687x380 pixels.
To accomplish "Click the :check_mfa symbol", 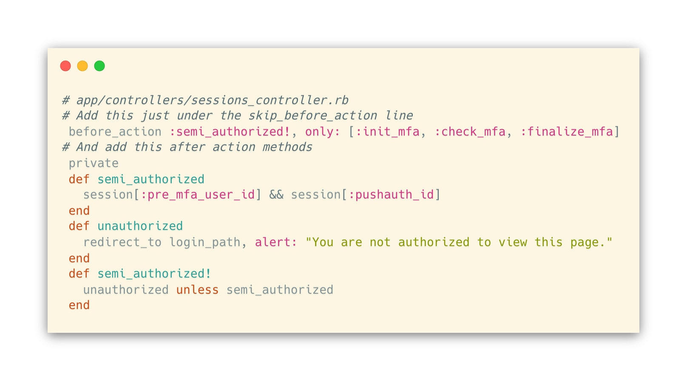I will (470, 132).
